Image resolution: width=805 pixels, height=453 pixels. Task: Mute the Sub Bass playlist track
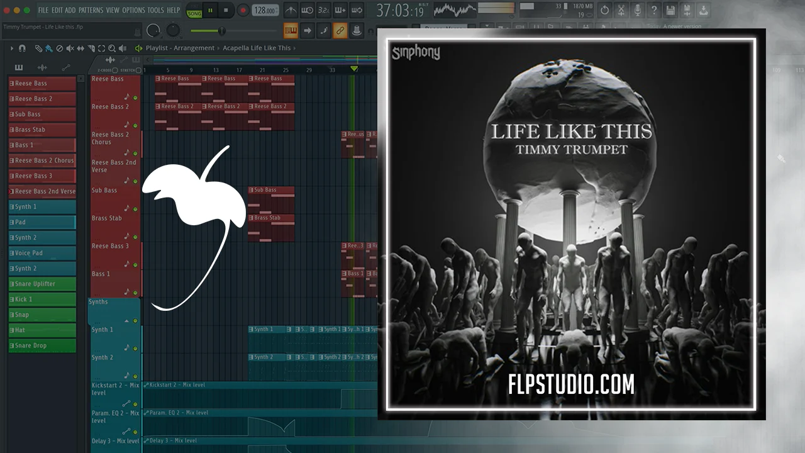(x=135, y=209)
